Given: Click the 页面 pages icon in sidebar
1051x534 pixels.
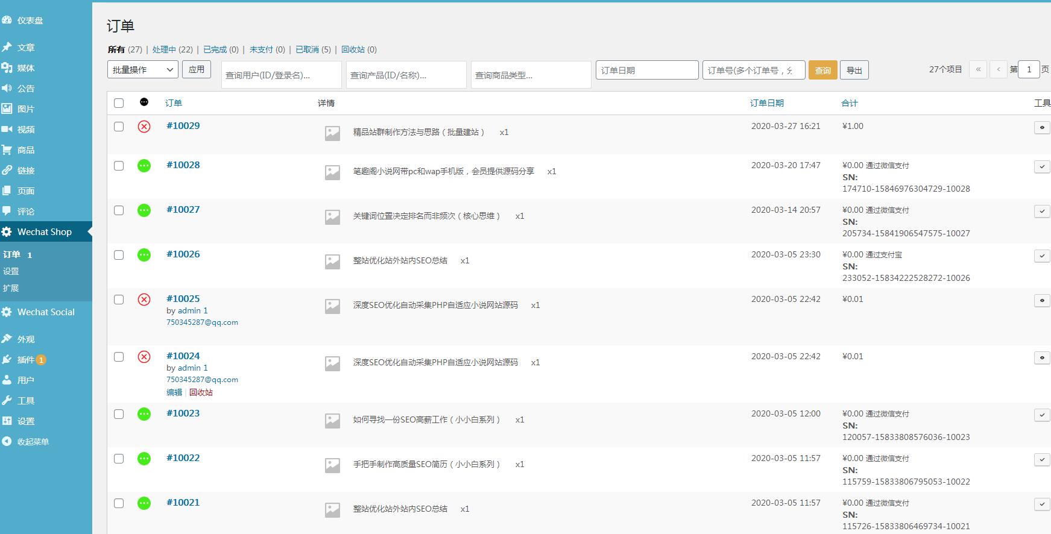Looking at the screenshot, I should [7, 190].
